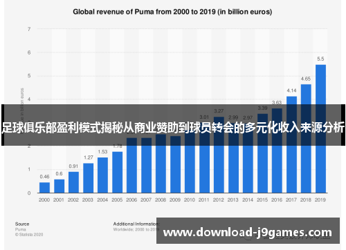Click the 2018 x-axis year label

click(x=306, y=200)
